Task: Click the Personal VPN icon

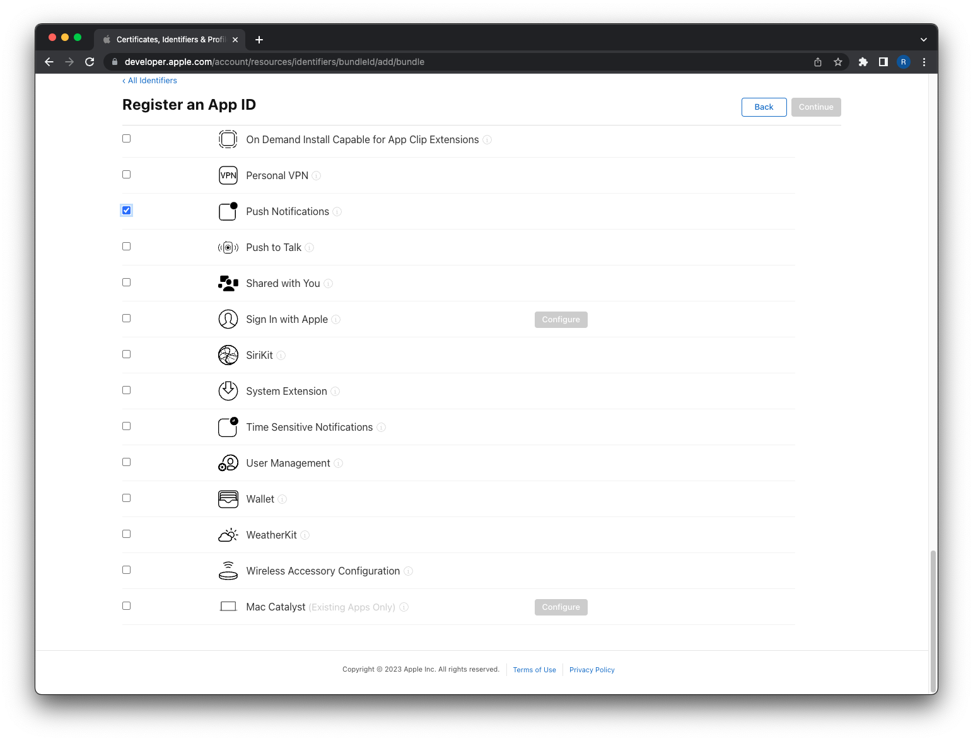Action: coord(228,175)
